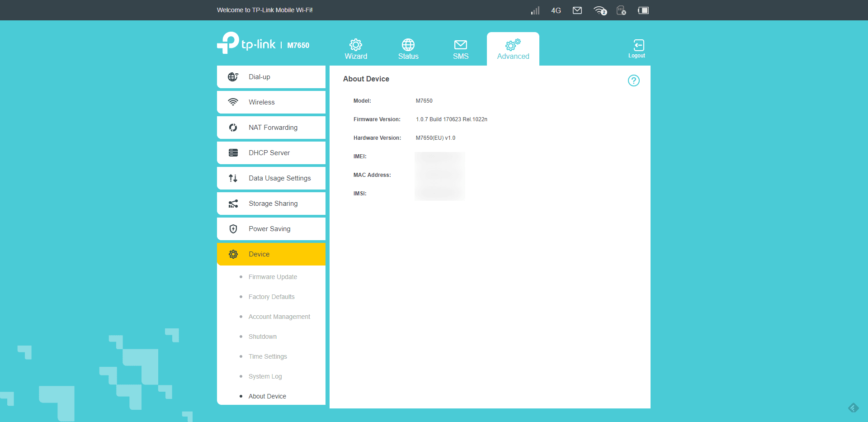
Task: Click the Logout text link
Action: pos(637,56)
